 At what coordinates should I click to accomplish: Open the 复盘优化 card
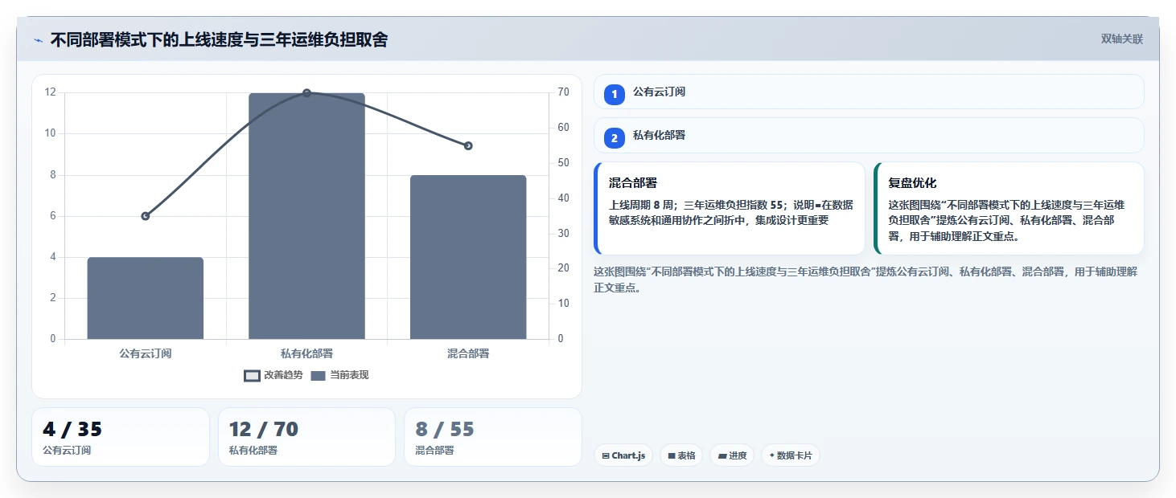1009,208
